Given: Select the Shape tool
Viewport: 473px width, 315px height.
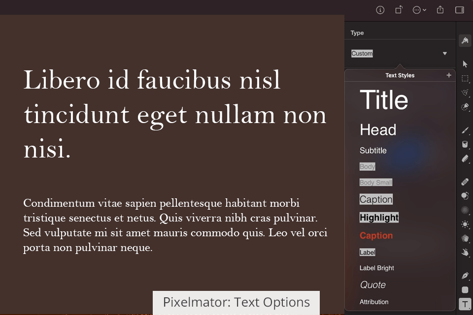Looking at the screenshot, I should [x=465, y=290].
